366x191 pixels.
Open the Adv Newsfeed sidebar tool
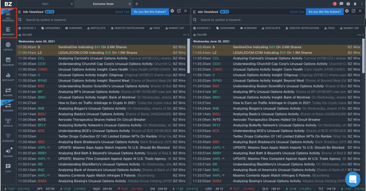point(8,16)
